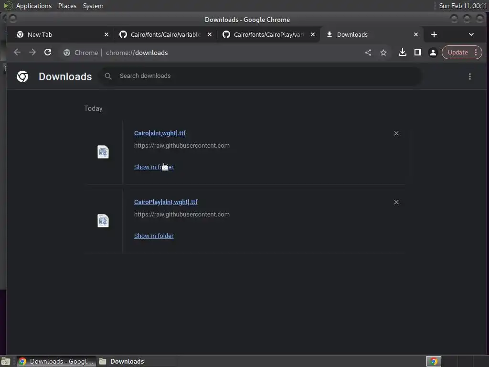This screenshot has width=489, height=367.
Task: Open a new tab with the plus button
Action: click(434, 34)
